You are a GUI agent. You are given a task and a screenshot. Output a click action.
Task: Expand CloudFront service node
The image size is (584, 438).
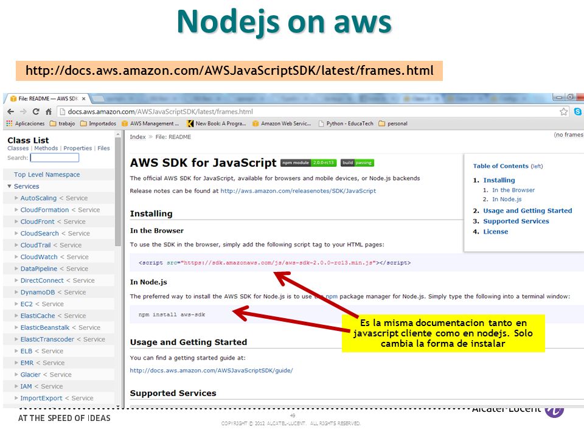click(16, 221)
